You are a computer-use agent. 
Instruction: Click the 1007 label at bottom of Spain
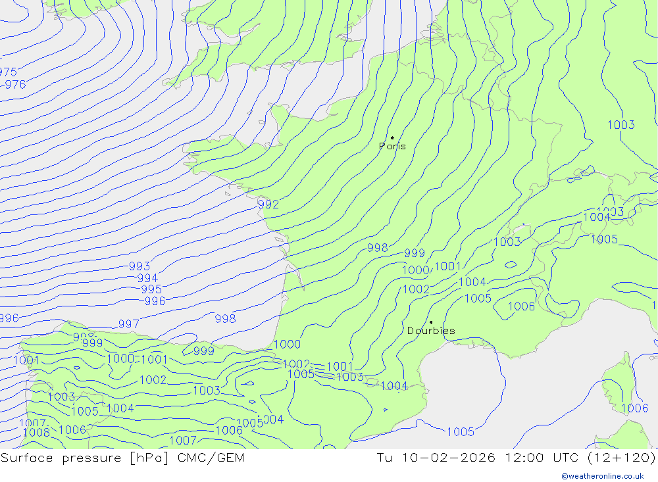pos(183,440)
